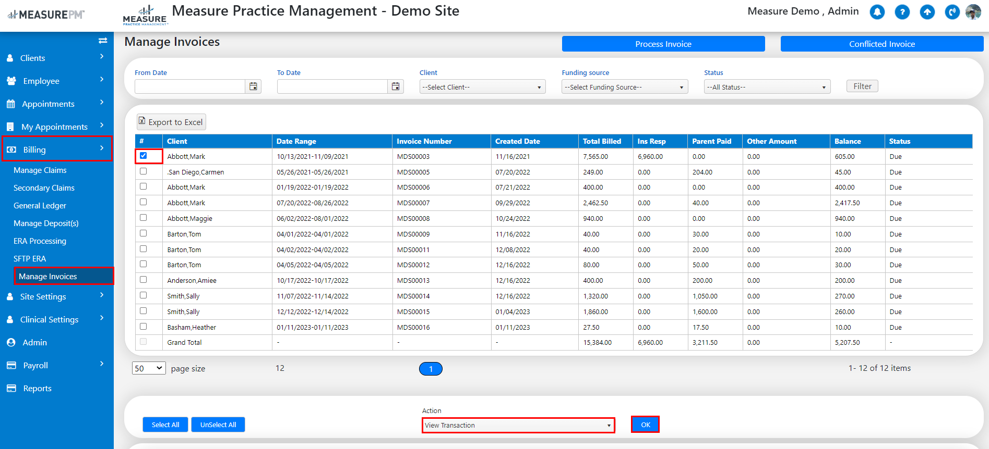Open the page size dropdown
This screenshot has width=989, height=449.
click(x=149, y=368)
